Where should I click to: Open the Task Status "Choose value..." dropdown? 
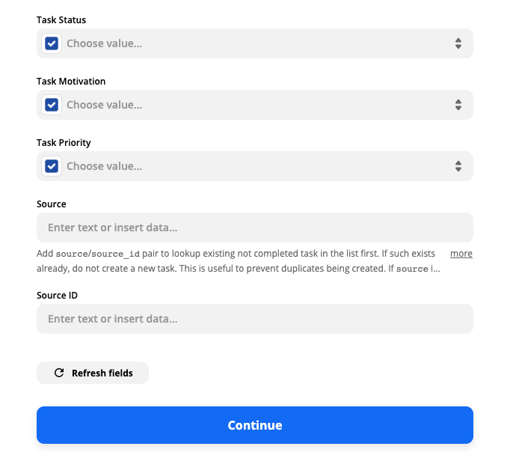point(254,43)
